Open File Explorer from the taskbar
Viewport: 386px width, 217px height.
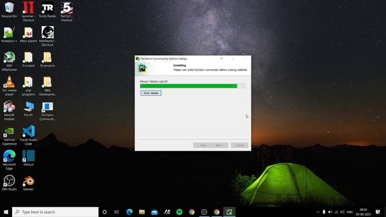tap(142, 212)
